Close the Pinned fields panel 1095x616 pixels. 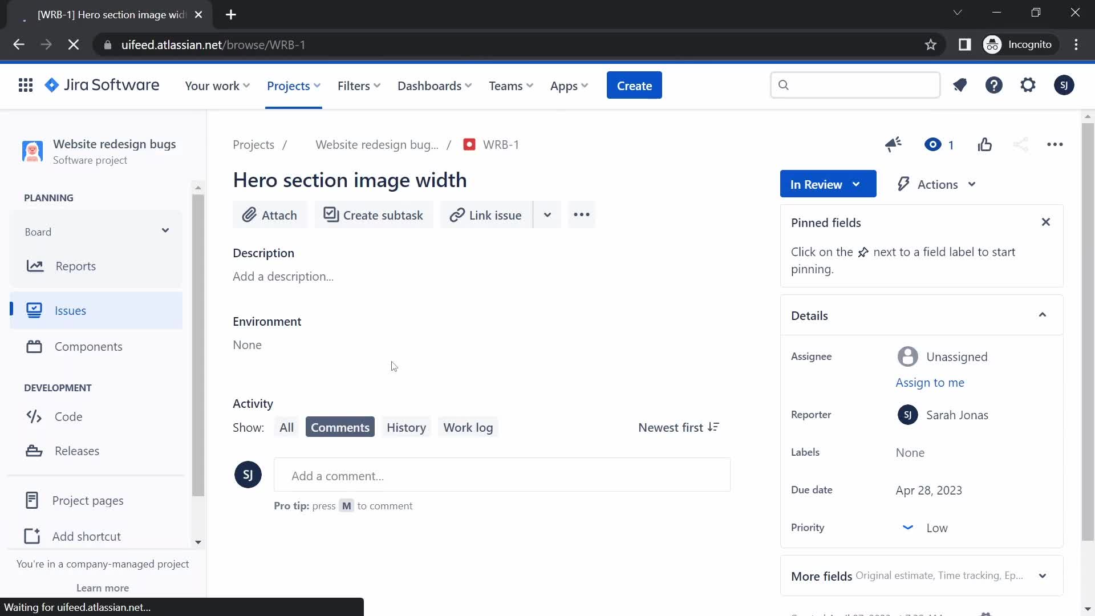click(x=1045, y=222)
